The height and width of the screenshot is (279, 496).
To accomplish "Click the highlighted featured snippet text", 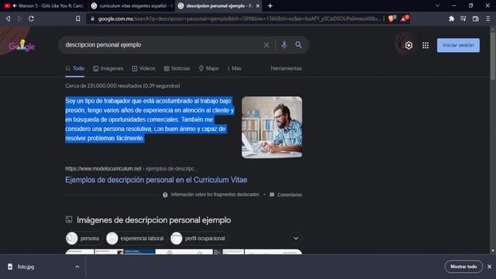I will pyautogui.click(x=150, y=119).
